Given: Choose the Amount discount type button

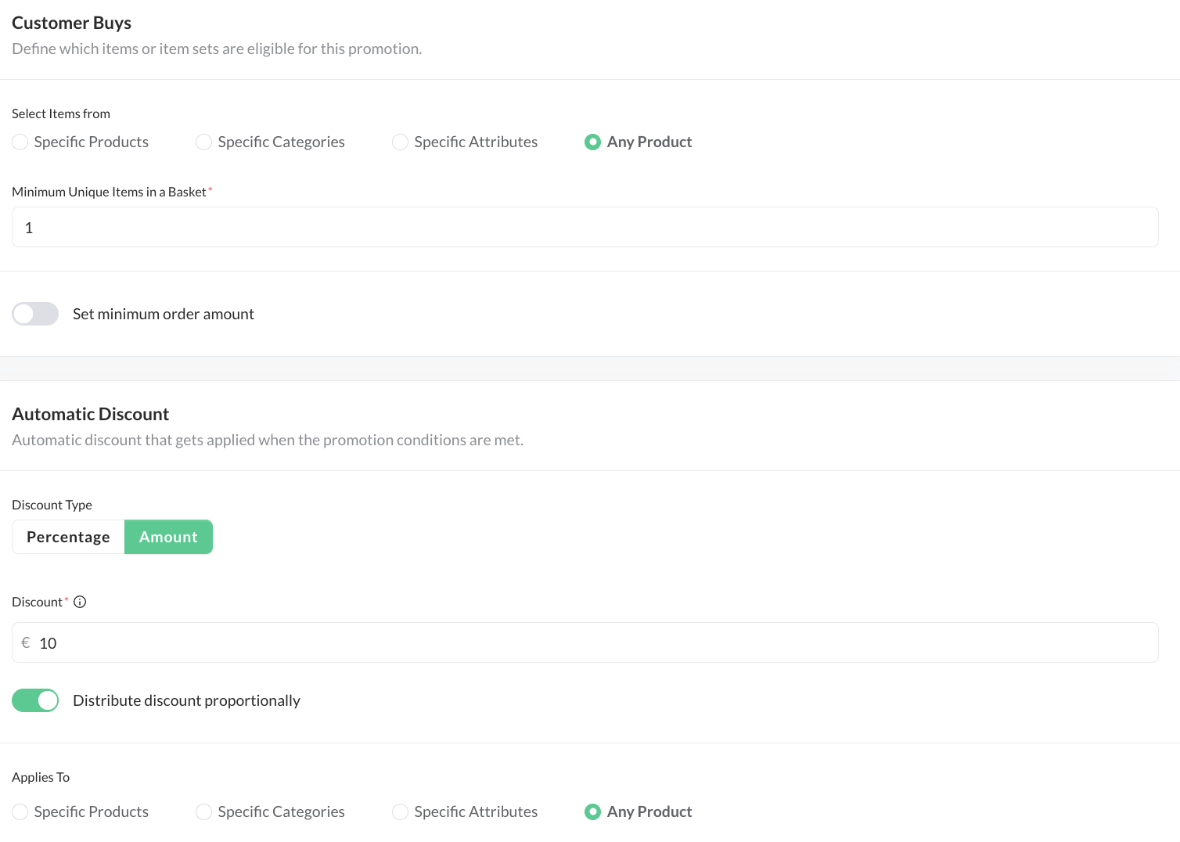Looking at the screenshot, I should point(168,537).
